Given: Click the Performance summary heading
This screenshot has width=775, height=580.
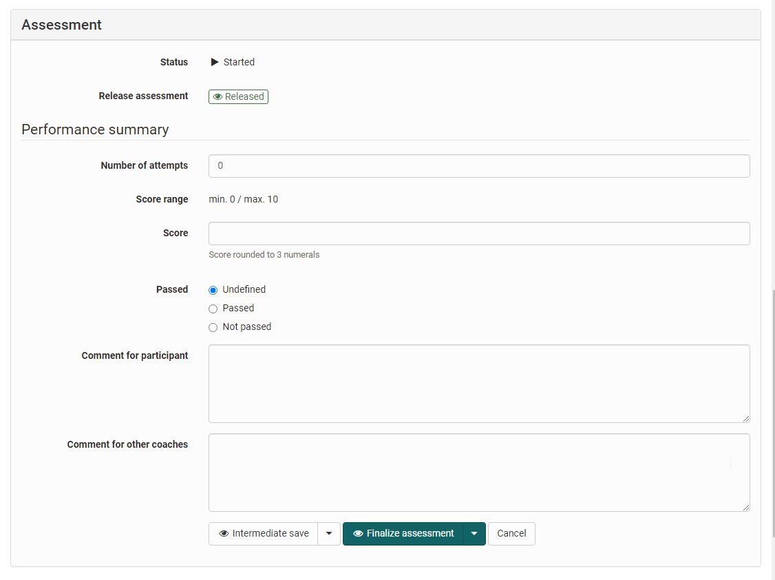Looking at the screenshot, I should pyautogui.click(x=95, y=130).
